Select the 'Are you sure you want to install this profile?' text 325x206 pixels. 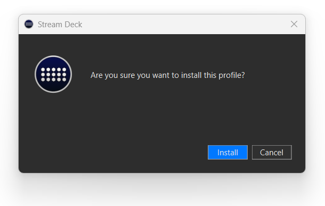point(167,75)
